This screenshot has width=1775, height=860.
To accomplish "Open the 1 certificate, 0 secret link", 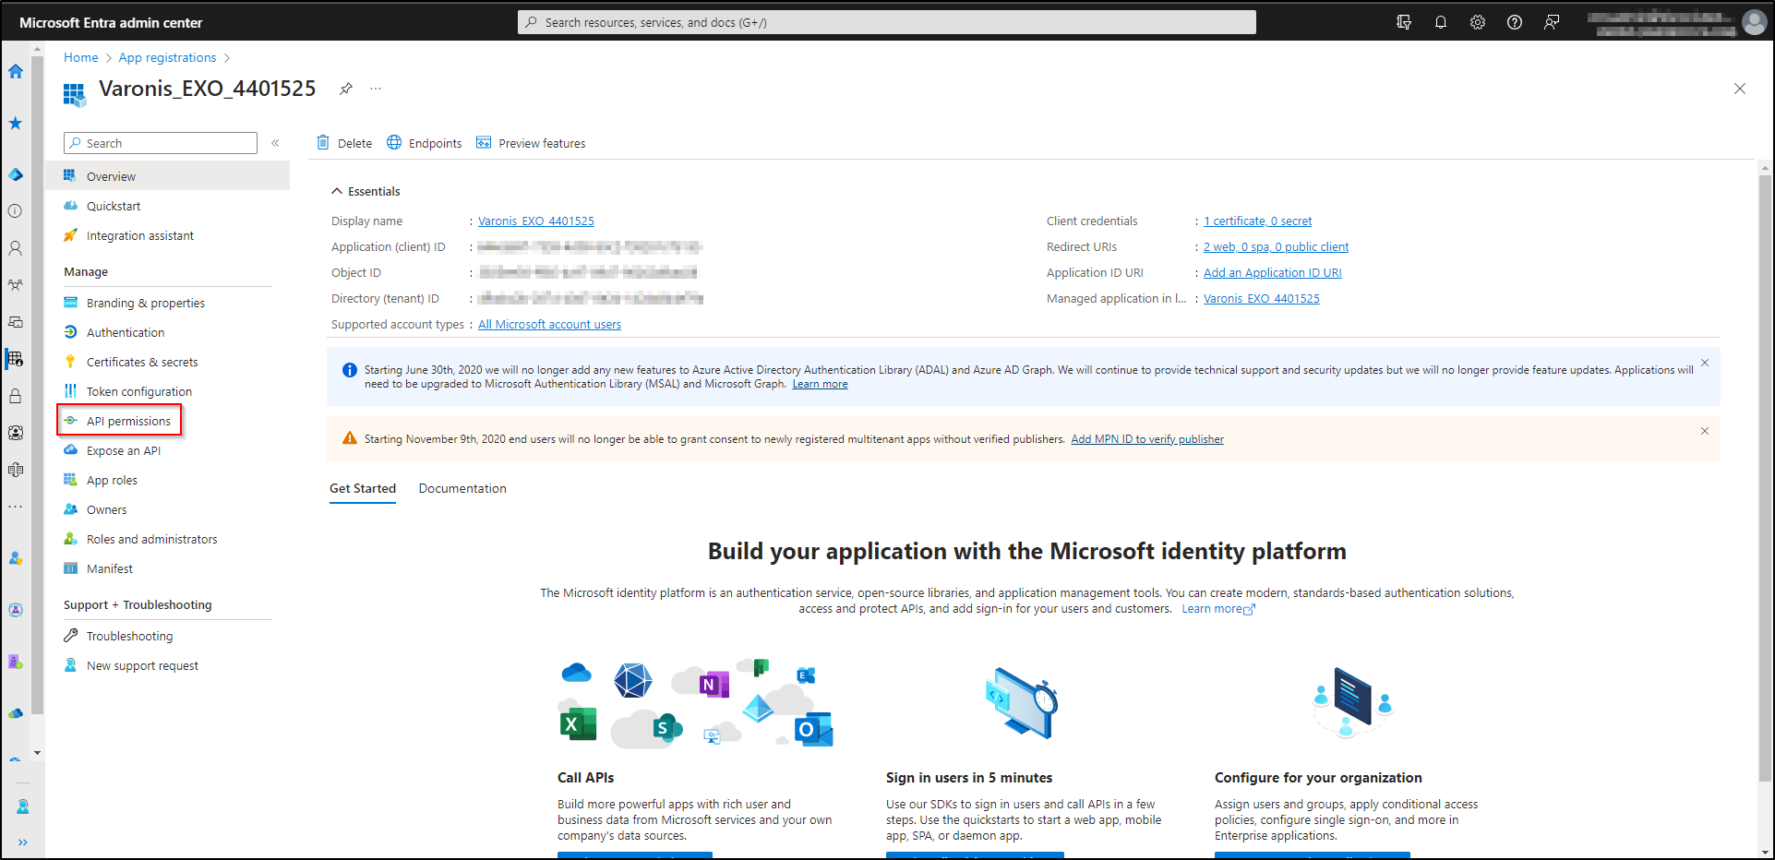I will click(x=1257, y=221).
